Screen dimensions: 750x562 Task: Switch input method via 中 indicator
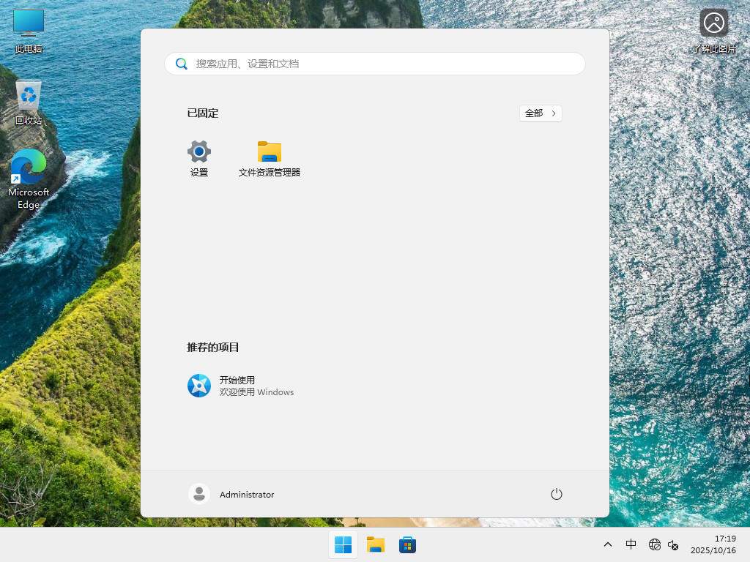point(631,544)
